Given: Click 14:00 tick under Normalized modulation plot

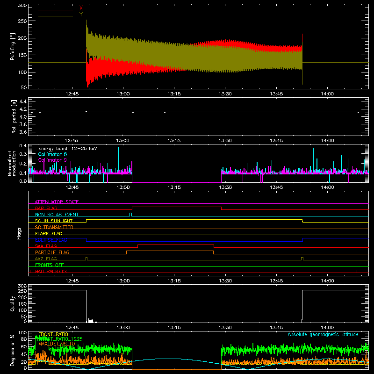Looking at the screenshot, I should [x=327, y=187].
